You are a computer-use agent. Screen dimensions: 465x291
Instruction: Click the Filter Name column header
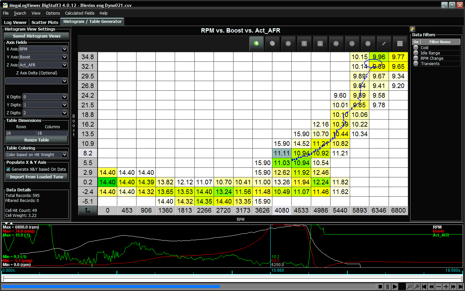click(440, 42)
